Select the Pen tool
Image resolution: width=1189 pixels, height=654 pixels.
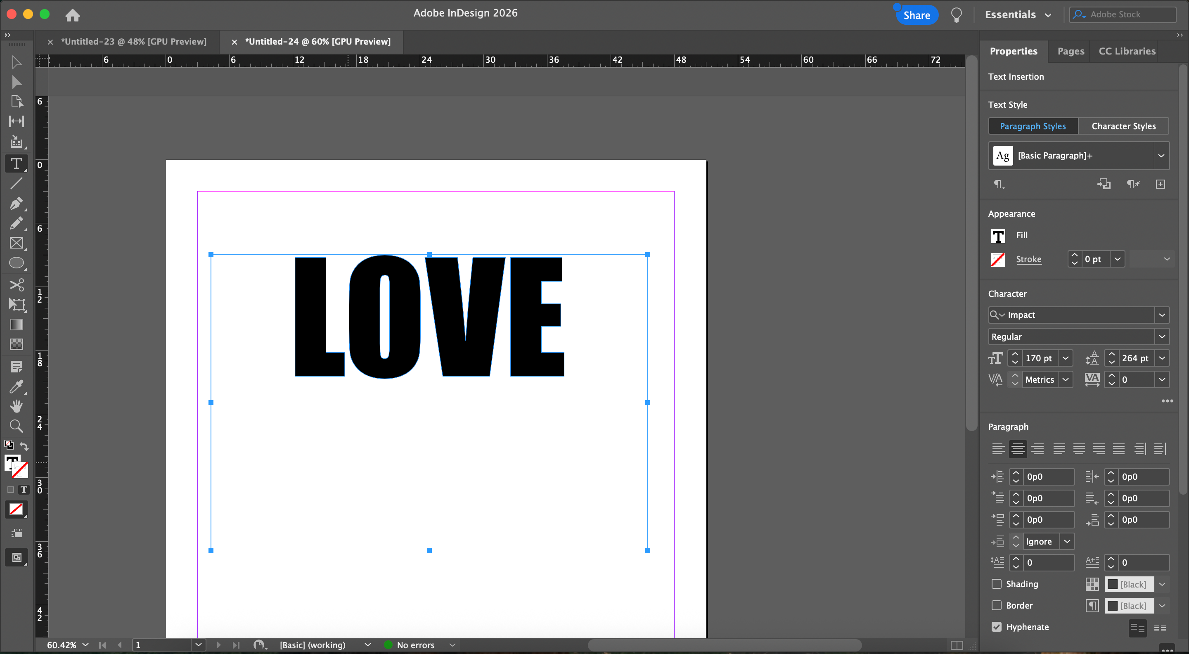(16, 204)
